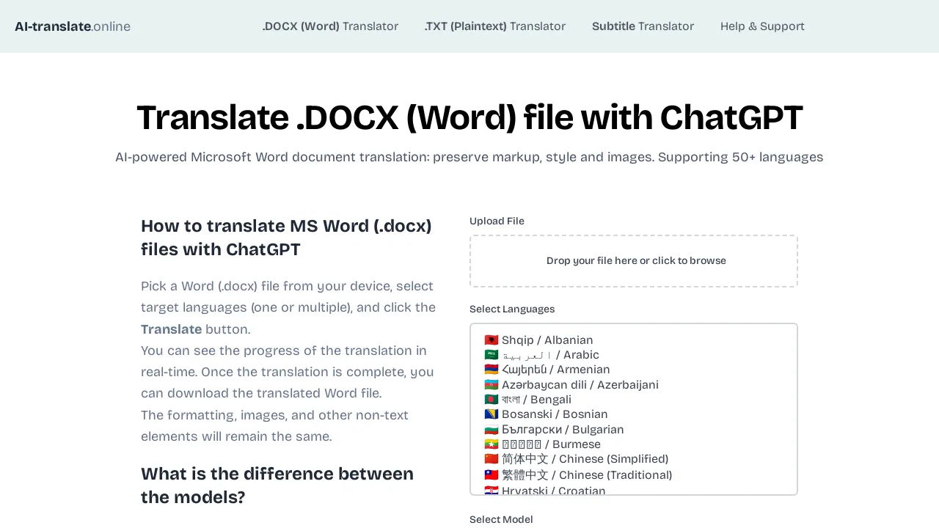Image resolution: width=939 pixels, height=528 pixels.
Task: Select Shqip / Albanian in the language list
Action: [547, 340]
